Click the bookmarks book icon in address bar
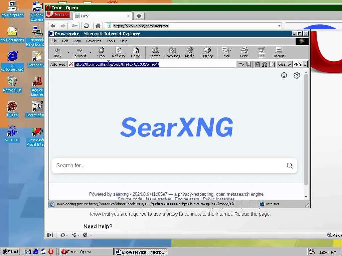 click(257, 64)
